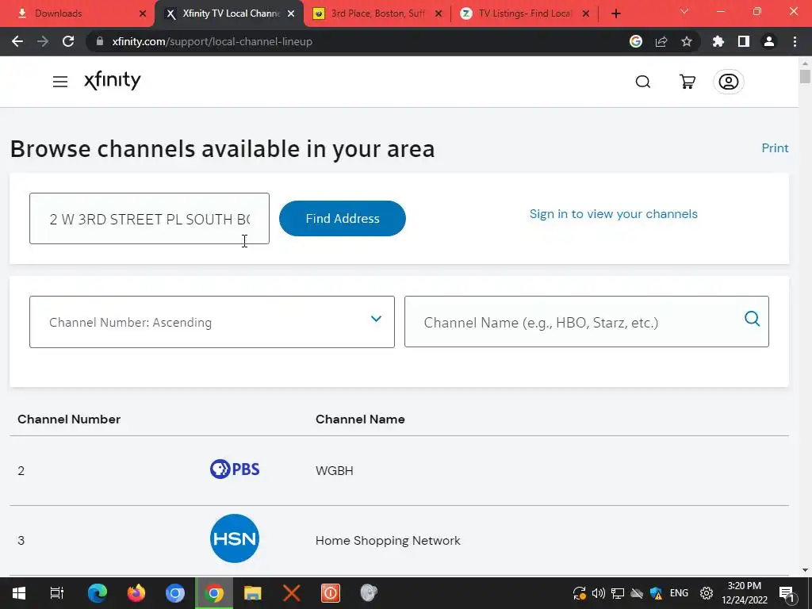Screen dimensions: 812x609
Task: Launch Microsoft Edge from the taskbar
Action: pyautogui.click(x=98, y=593)
